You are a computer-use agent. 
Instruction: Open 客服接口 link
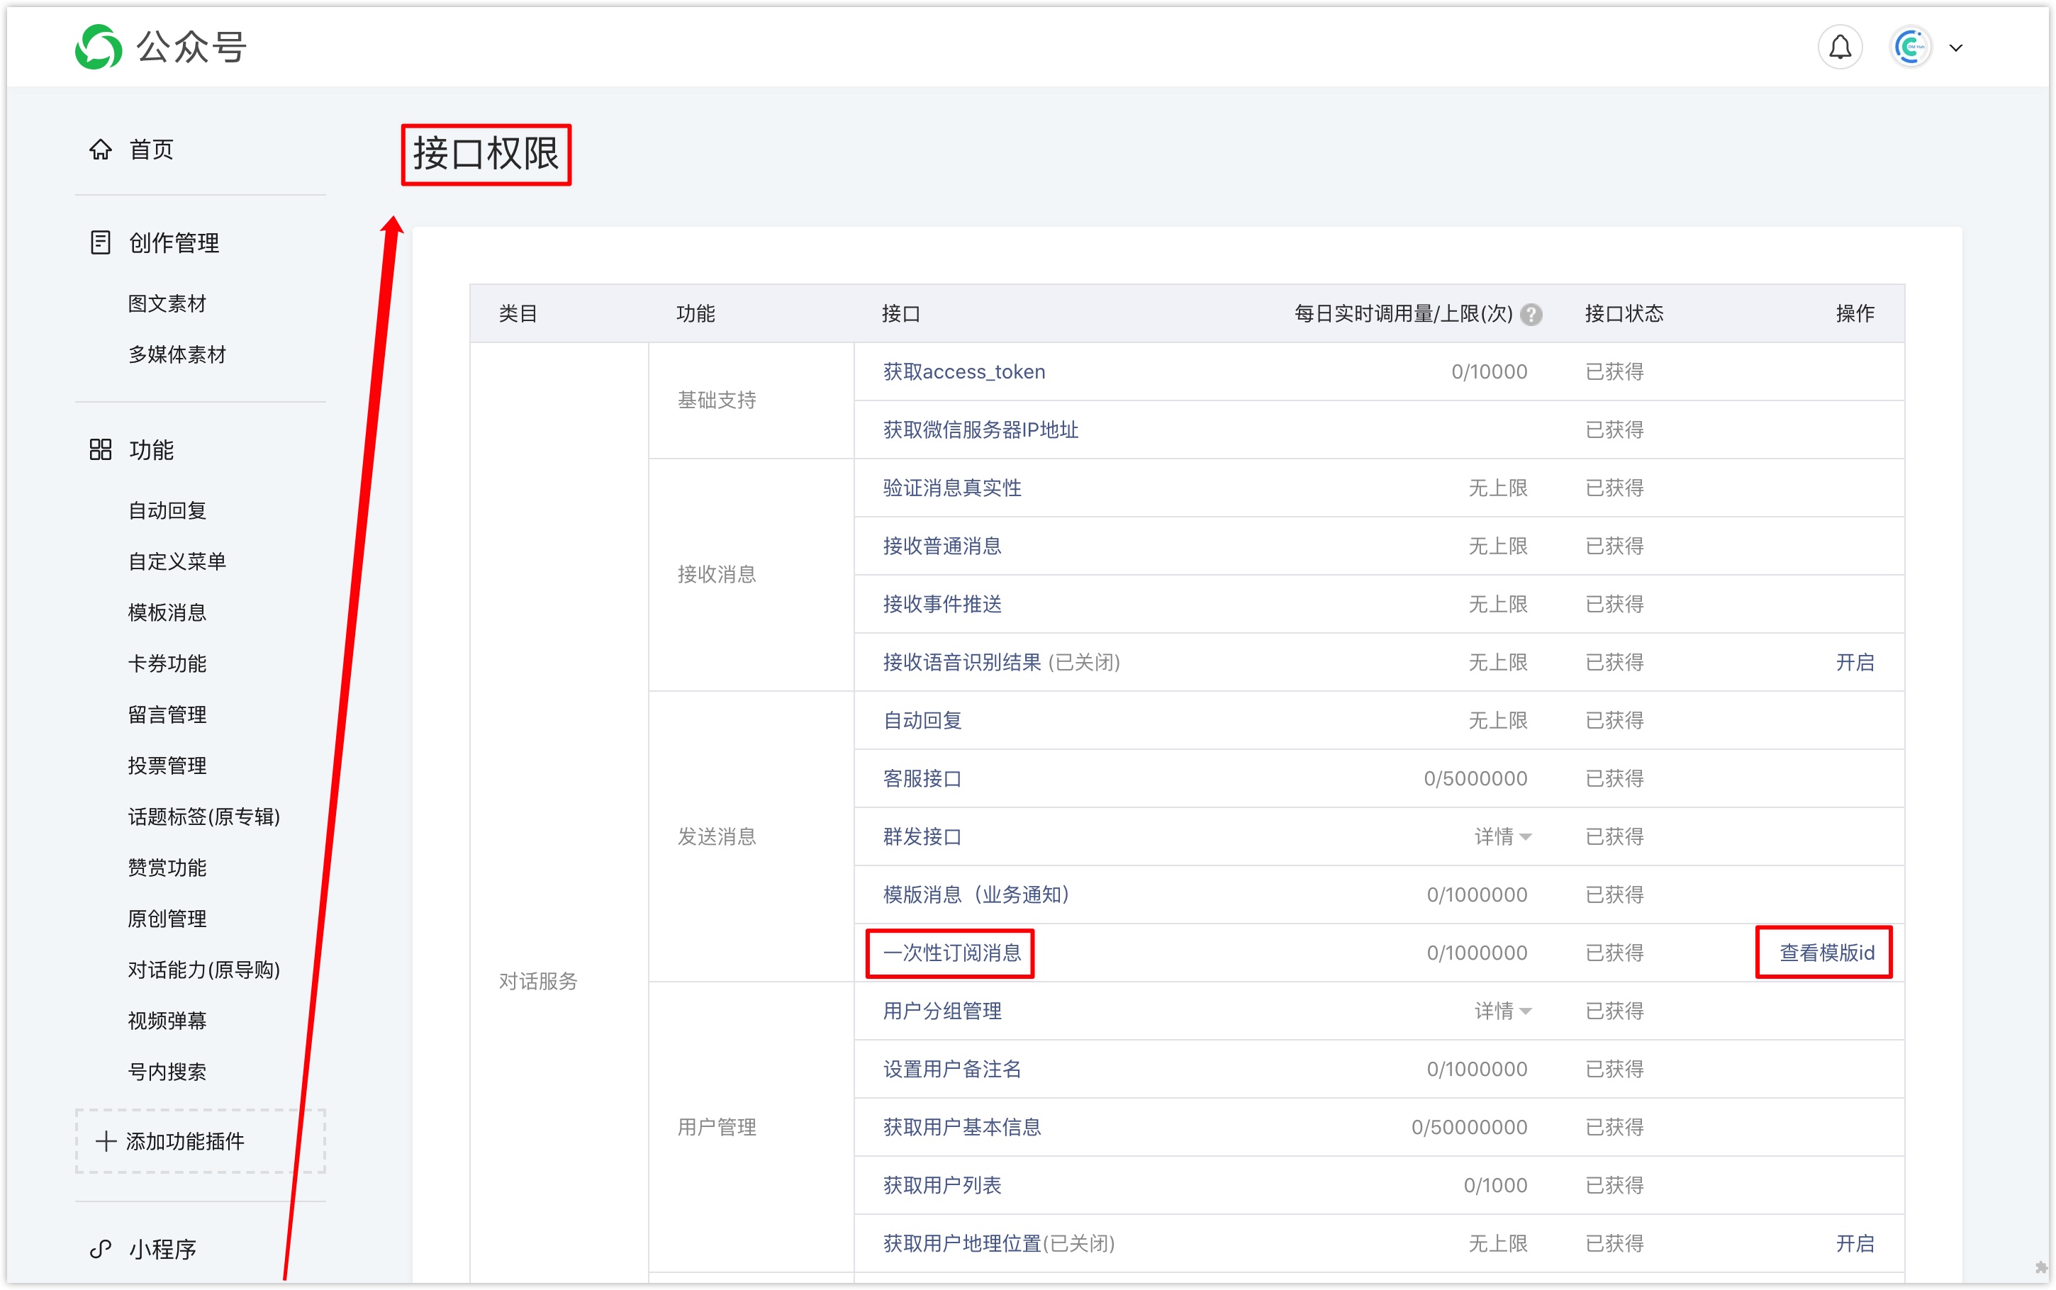(922, 779)
